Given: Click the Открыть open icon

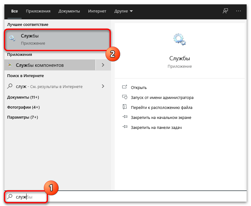Looking at the screenshot, I should [x=125, y=87].
